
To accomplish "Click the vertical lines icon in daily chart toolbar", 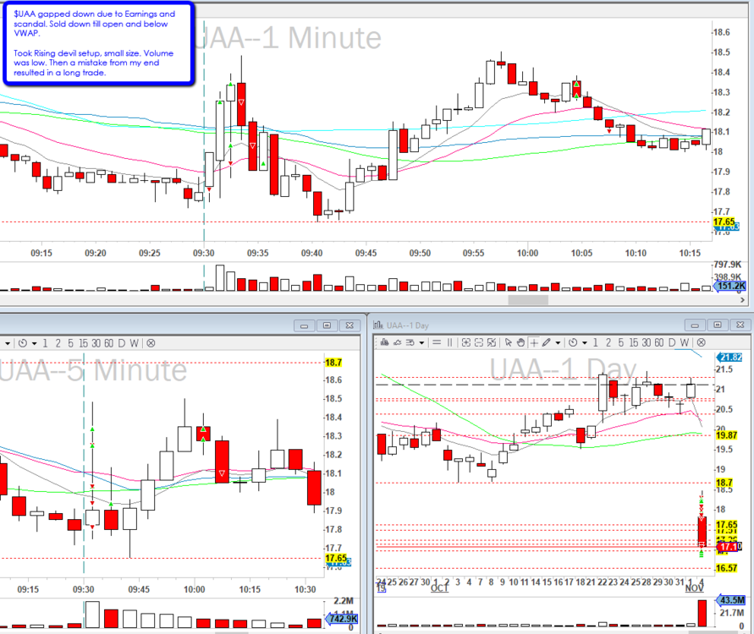I will click(450, 342).
